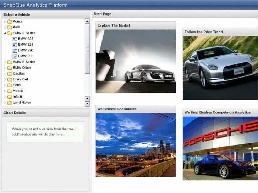Click the lower scrollbar up arrow button
Screen dimensions: 258x193
click(87, 99)
